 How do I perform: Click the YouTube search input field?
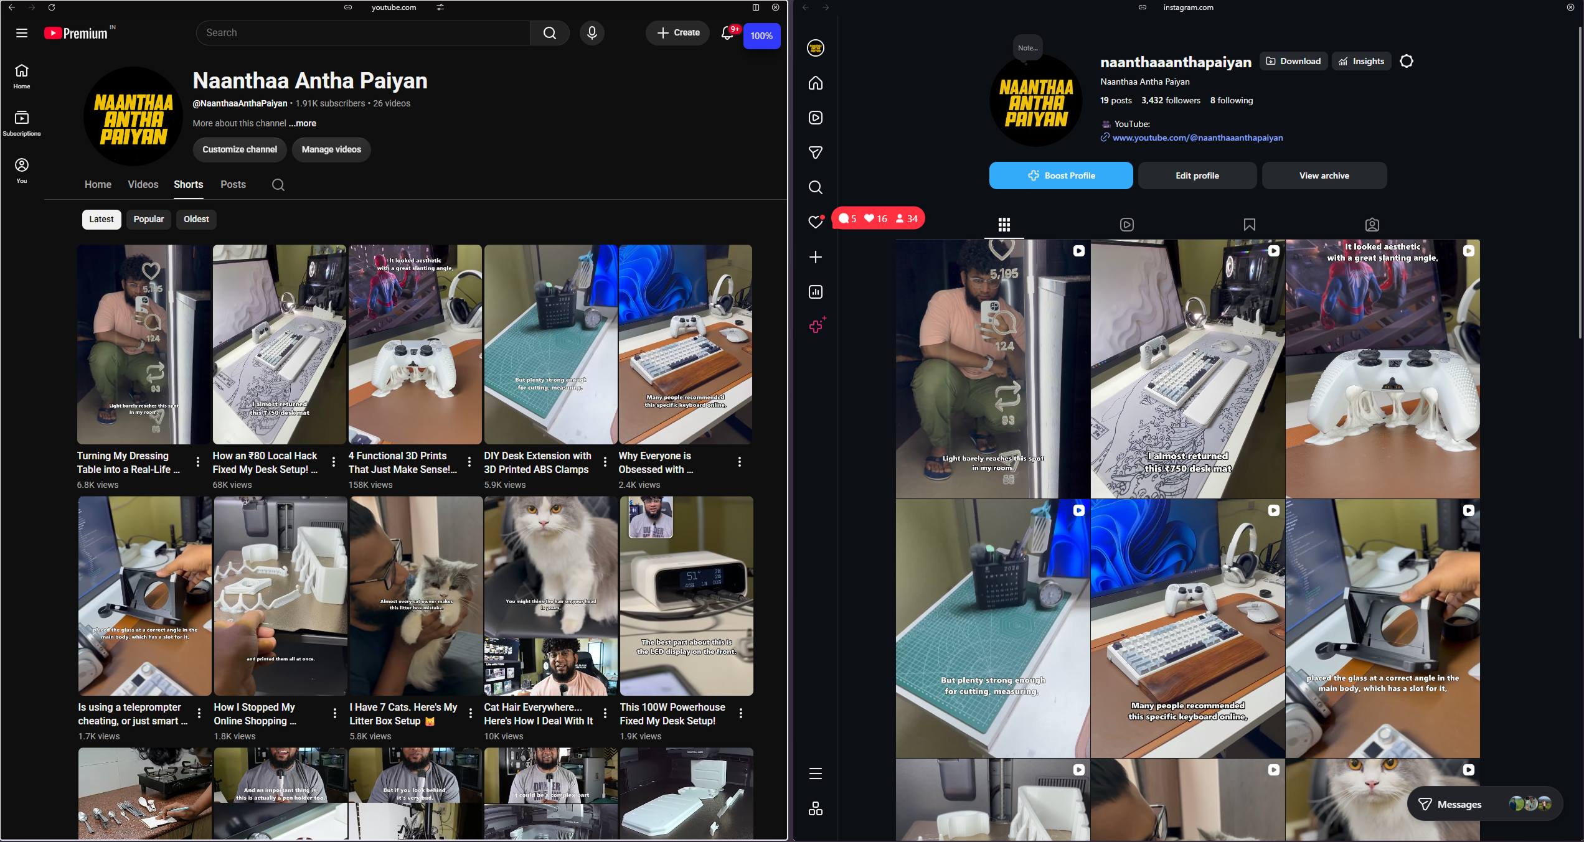coord(363,33)
